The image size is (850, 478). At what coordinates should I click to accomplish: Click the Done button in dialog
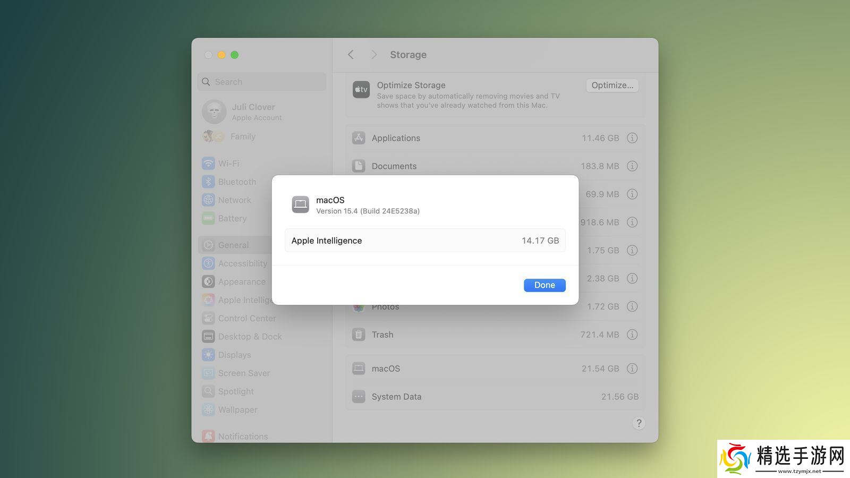pos(544,285)
